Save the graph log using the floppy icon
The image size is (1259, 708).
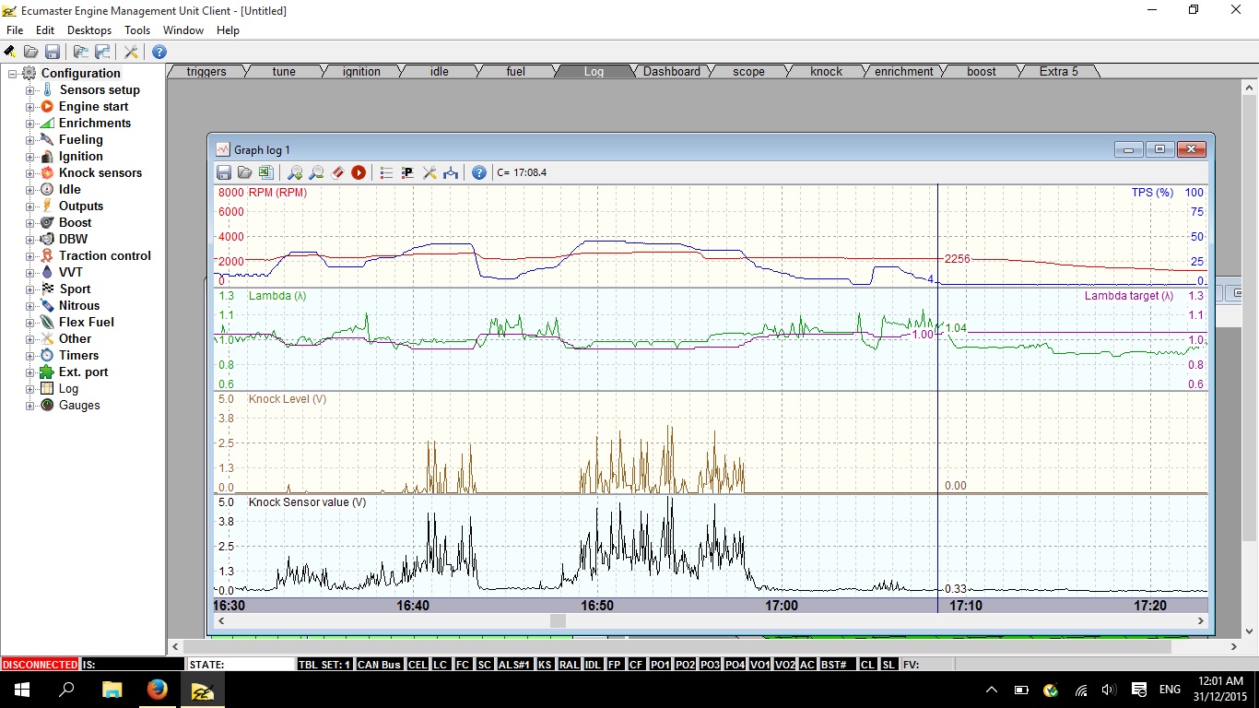coord(224,172)
